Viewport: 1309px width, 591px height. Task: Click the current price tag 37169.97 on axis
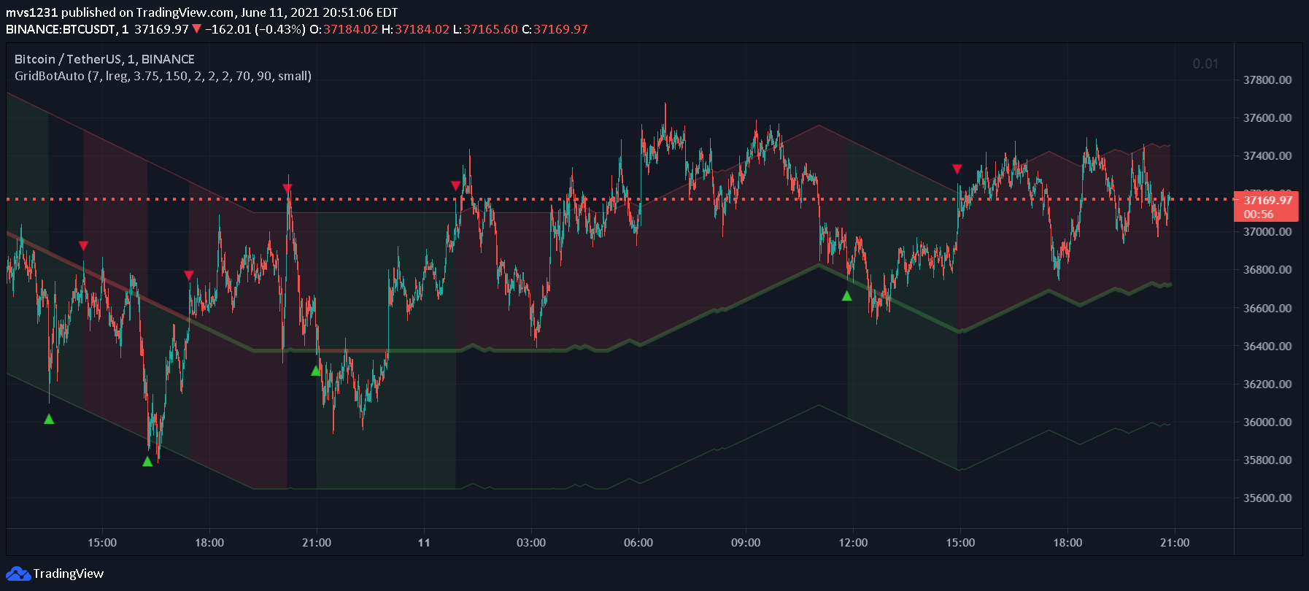coord(1266,207)
